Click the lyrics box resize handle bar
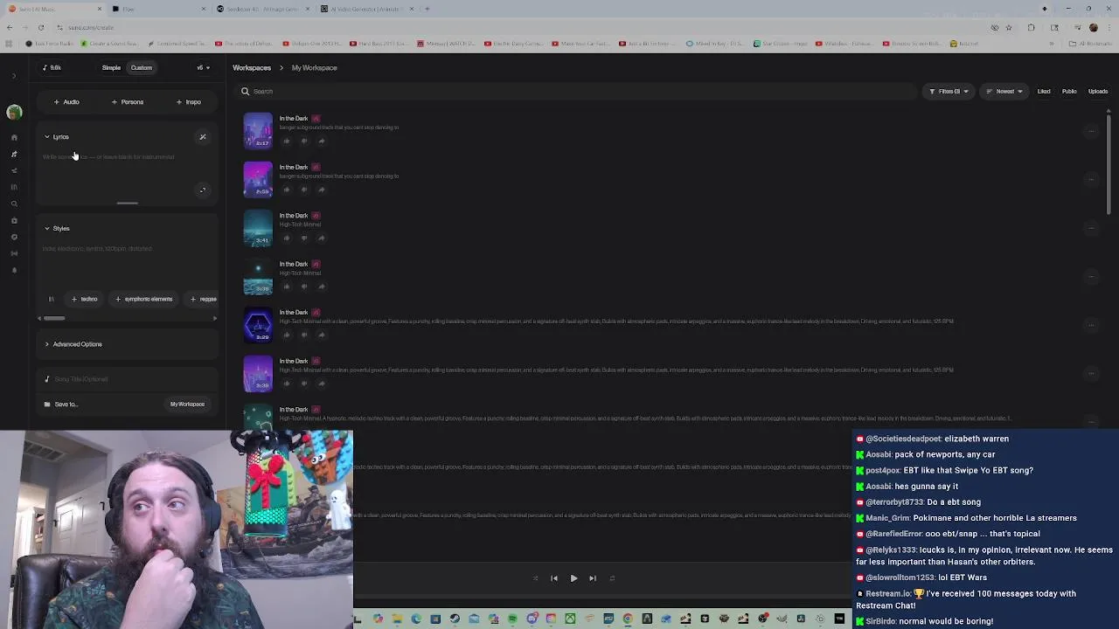The height and width of the screenshot is (629, 1119). 128,203
